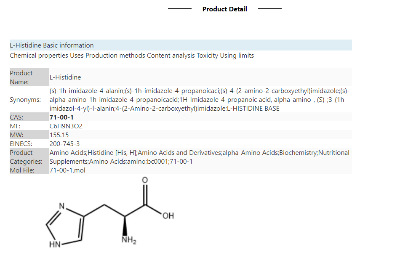Click the Product Detail heading

click(x=225, y=9)
